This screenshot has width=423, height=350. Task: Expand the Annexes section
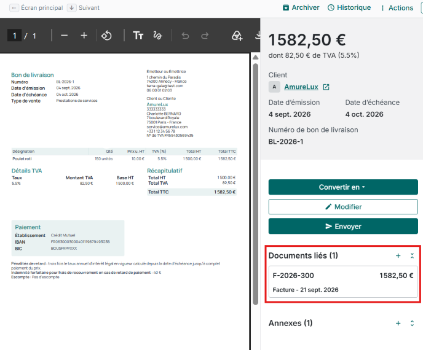[x=412, y=323]
